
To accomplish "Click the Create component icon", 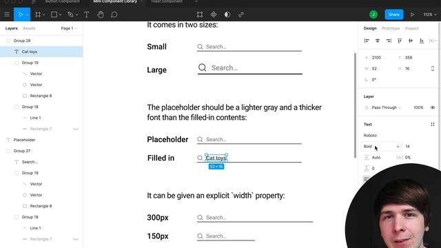I will (214, 14).
